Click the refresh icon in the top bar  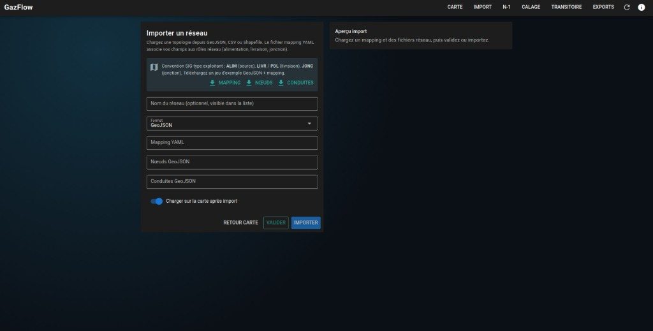tap(627, 7)
